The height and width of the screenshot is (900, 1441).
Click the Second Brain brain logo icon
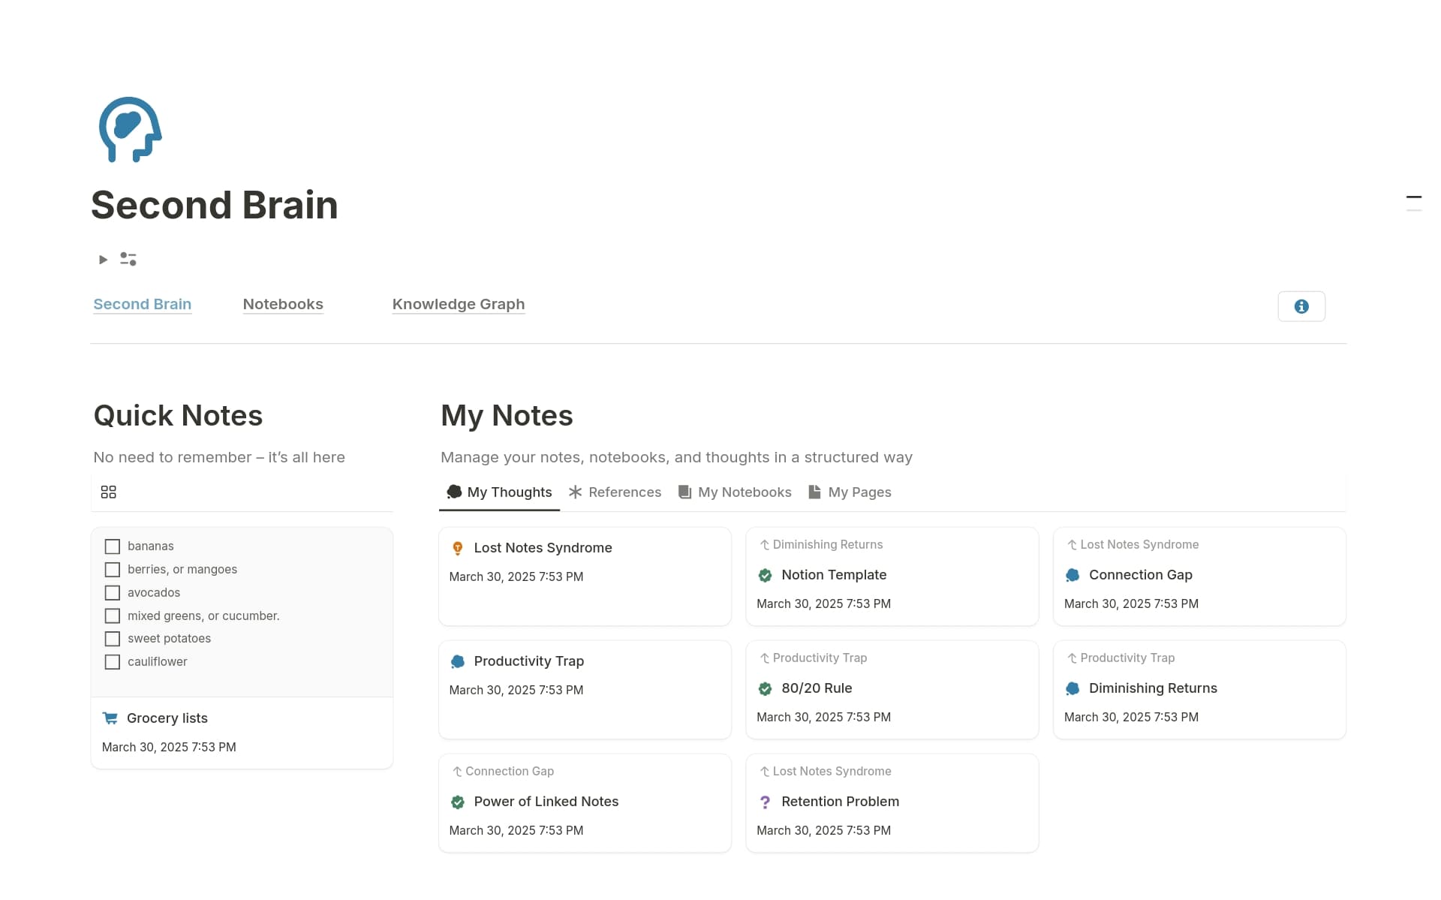(129, 129)
